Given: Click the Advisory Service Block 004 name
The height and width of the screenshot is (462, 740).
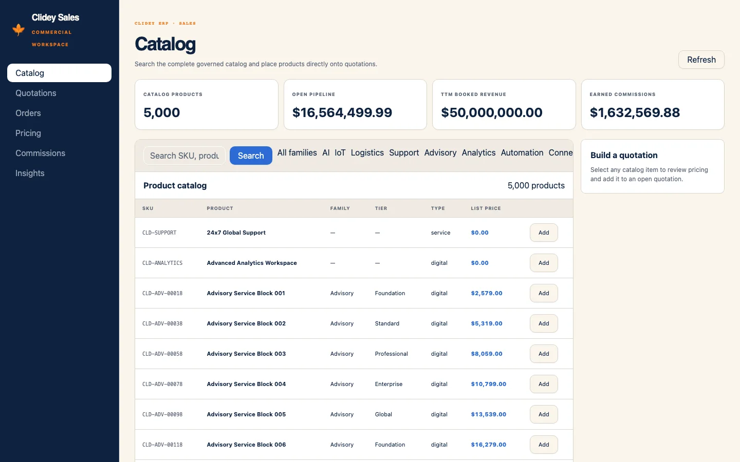Looking at the screenshot, I should (246, 384).
